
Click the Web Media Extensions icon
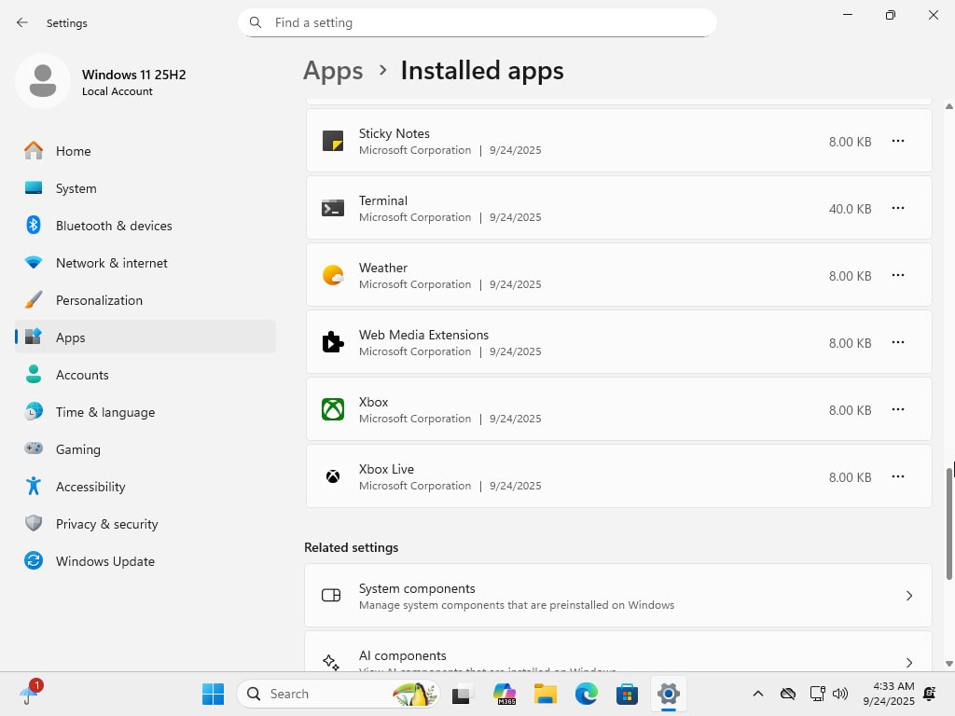click(333, 342)
